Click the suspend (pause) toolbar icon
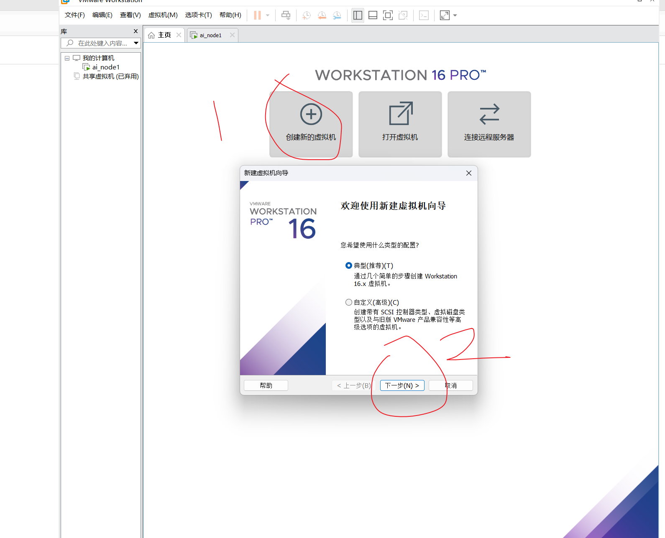The image size is (665, 538). coord(257,15)
